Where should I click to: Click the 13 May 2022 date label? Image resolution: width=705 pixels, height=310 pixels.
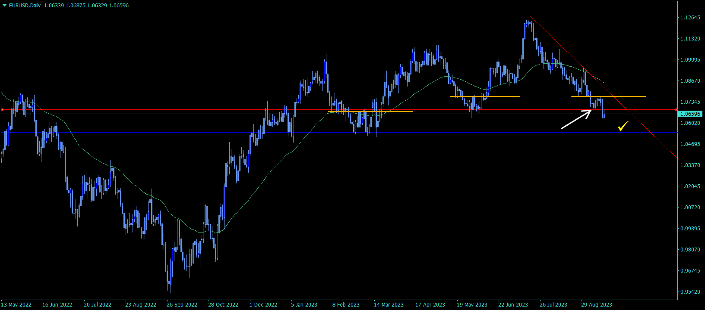pos(16,305)
